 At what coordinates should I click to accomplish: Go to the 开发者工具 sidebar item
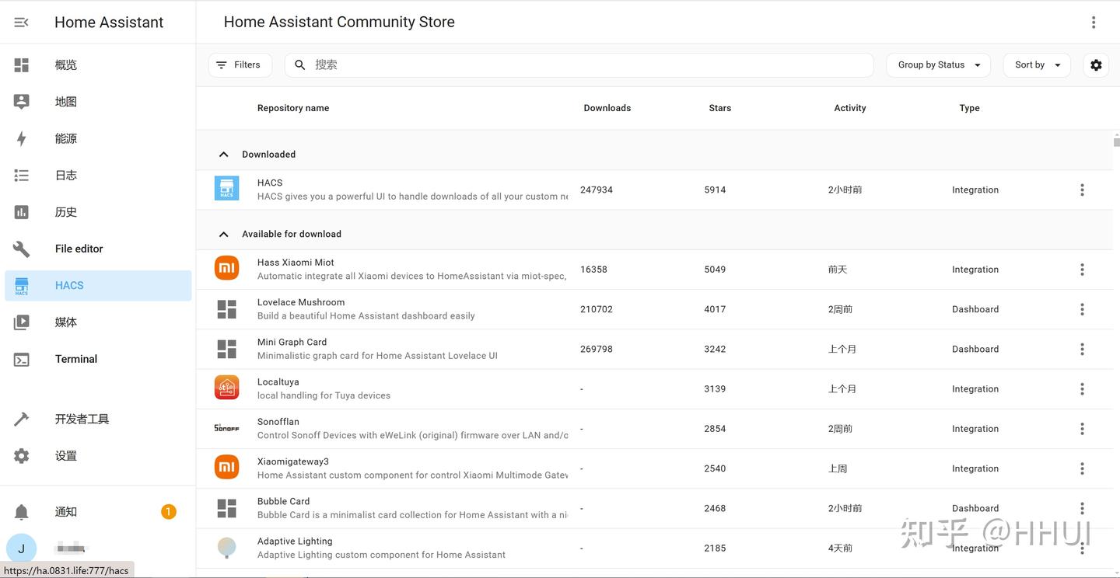pyautogui.click(x=82, y=419)
